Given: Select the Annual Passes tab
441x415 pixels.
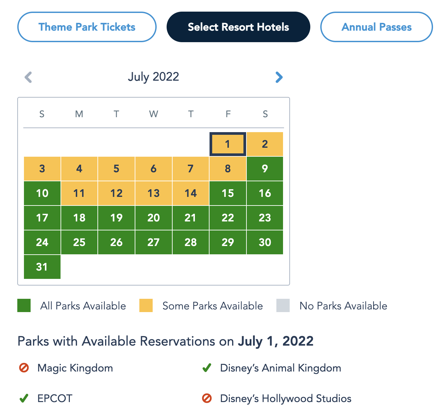Looking at the screenshot, I should click(x=376, y=27).
